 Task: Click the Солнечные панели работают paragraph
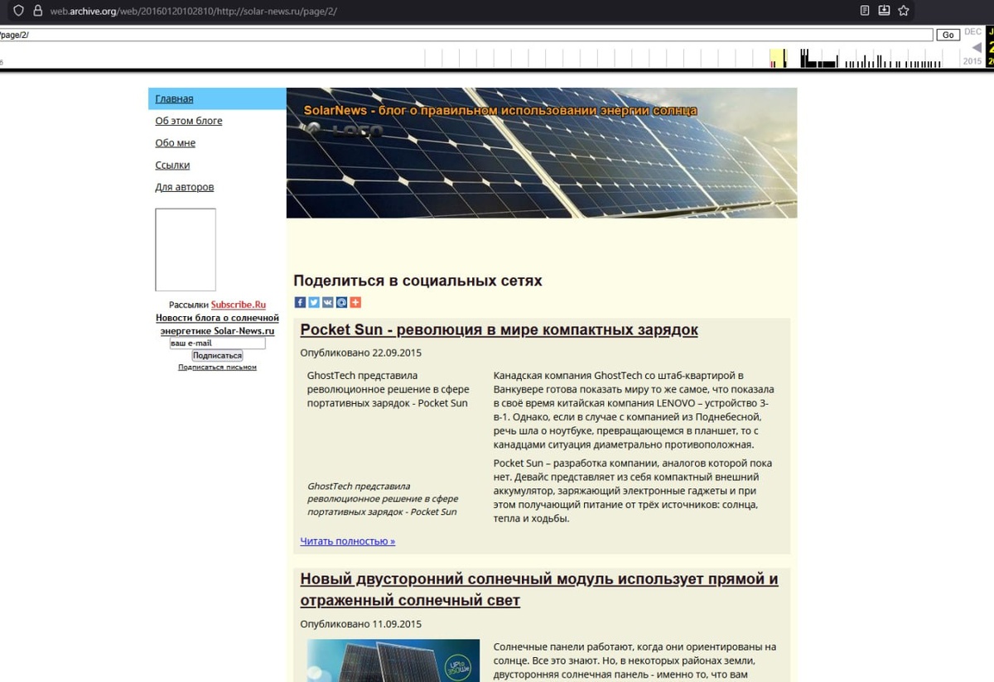pyautogui.click(x=635, y=660)
